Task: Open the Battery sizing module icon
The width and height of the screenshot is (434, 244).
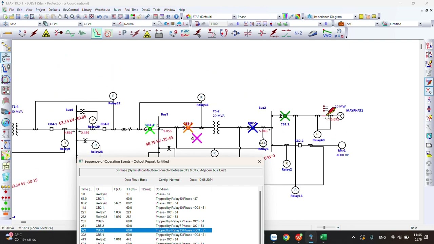Action: 159,33
